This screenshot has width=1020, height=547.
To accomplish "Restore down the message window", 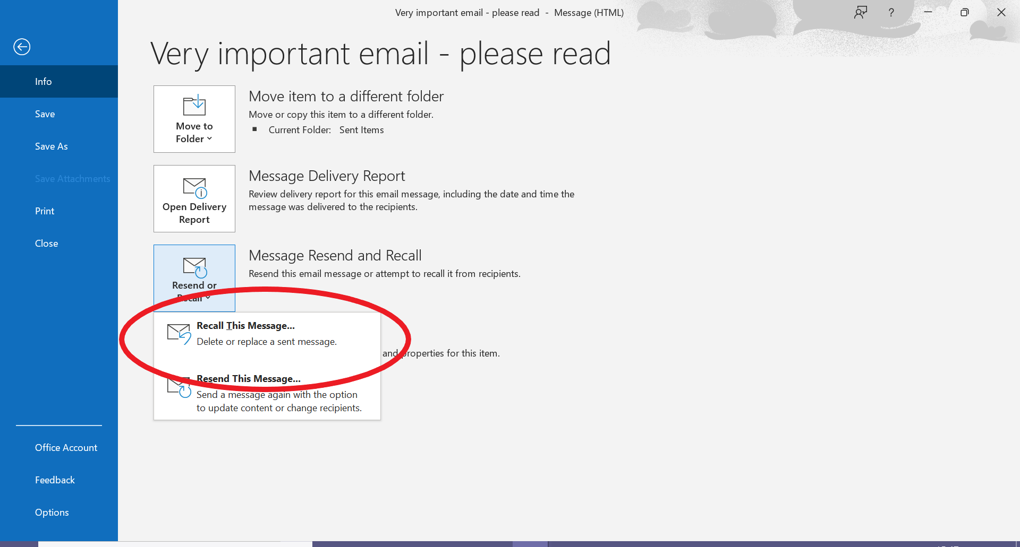I will (965, 12).
